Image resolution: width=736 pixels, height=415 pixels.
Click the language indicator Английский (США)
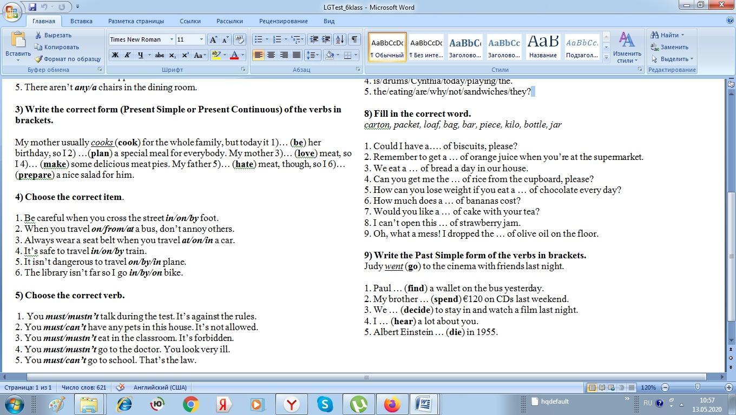160,387
